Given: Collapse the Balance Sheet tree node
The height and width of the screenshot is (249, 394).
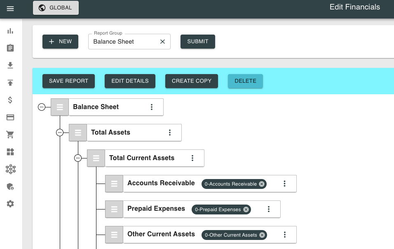Looking at the screenshot, I should pyautogui.click(x=42, y=107).
